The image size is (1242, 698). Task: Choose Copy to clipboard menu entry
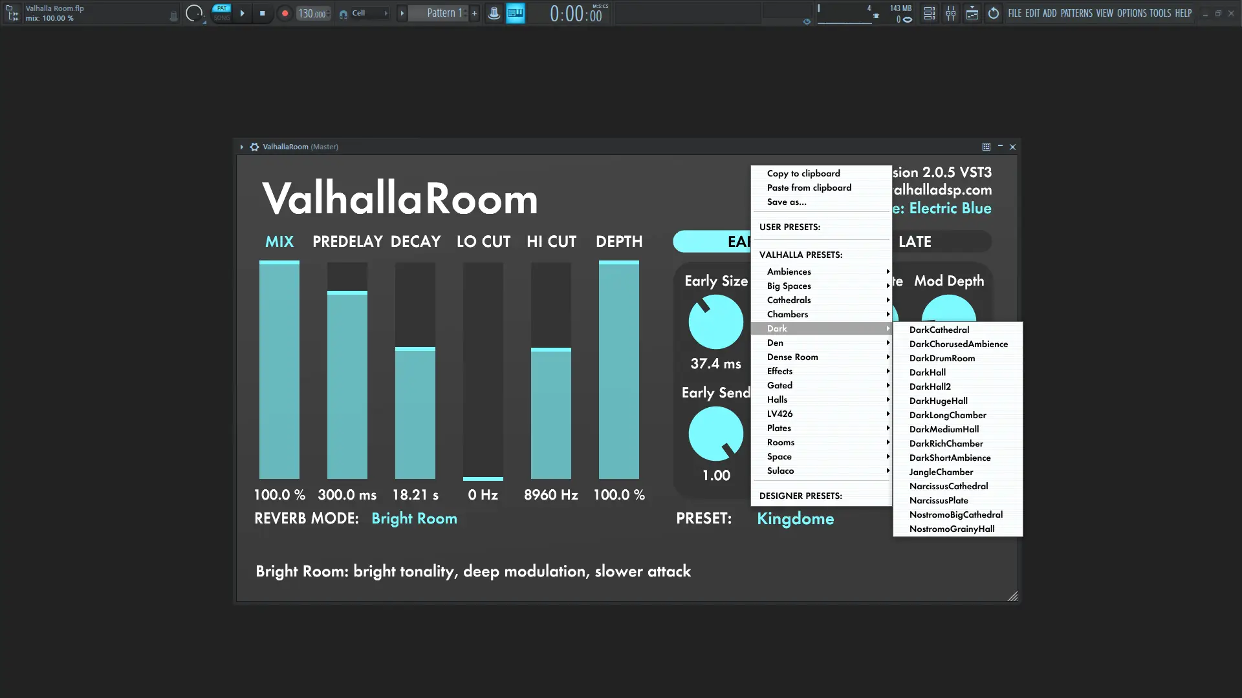coord(803,173)
